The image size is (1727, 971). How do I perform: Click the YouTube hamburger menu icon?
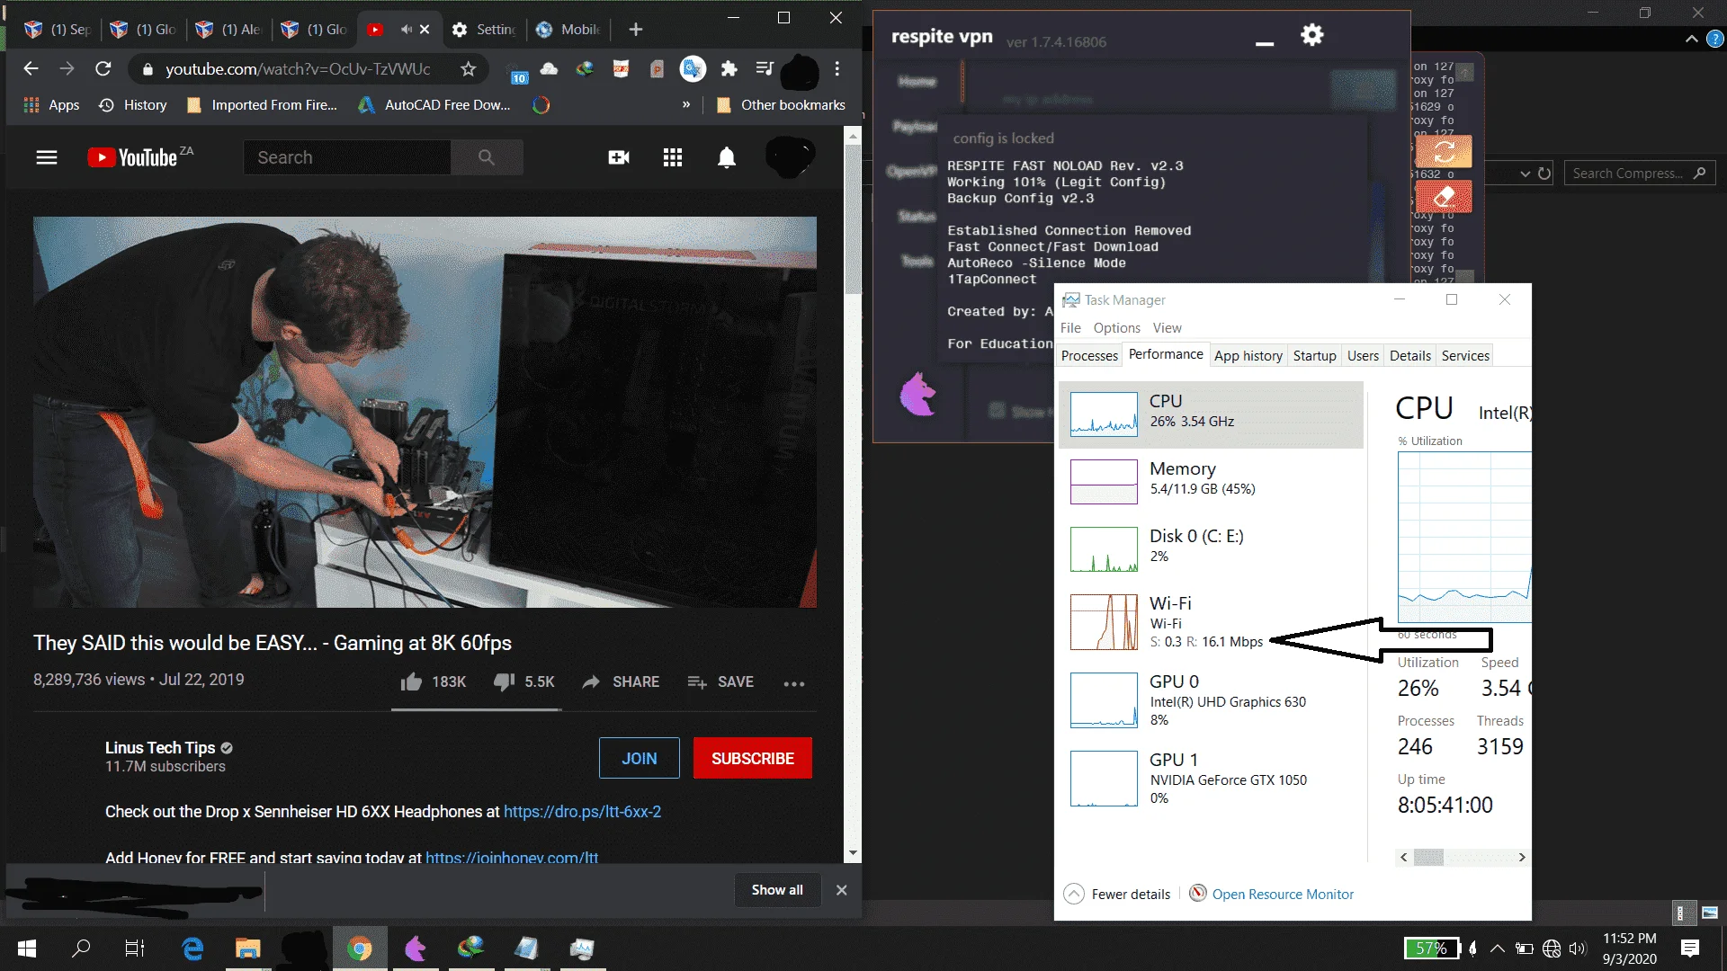click(47, 157)
